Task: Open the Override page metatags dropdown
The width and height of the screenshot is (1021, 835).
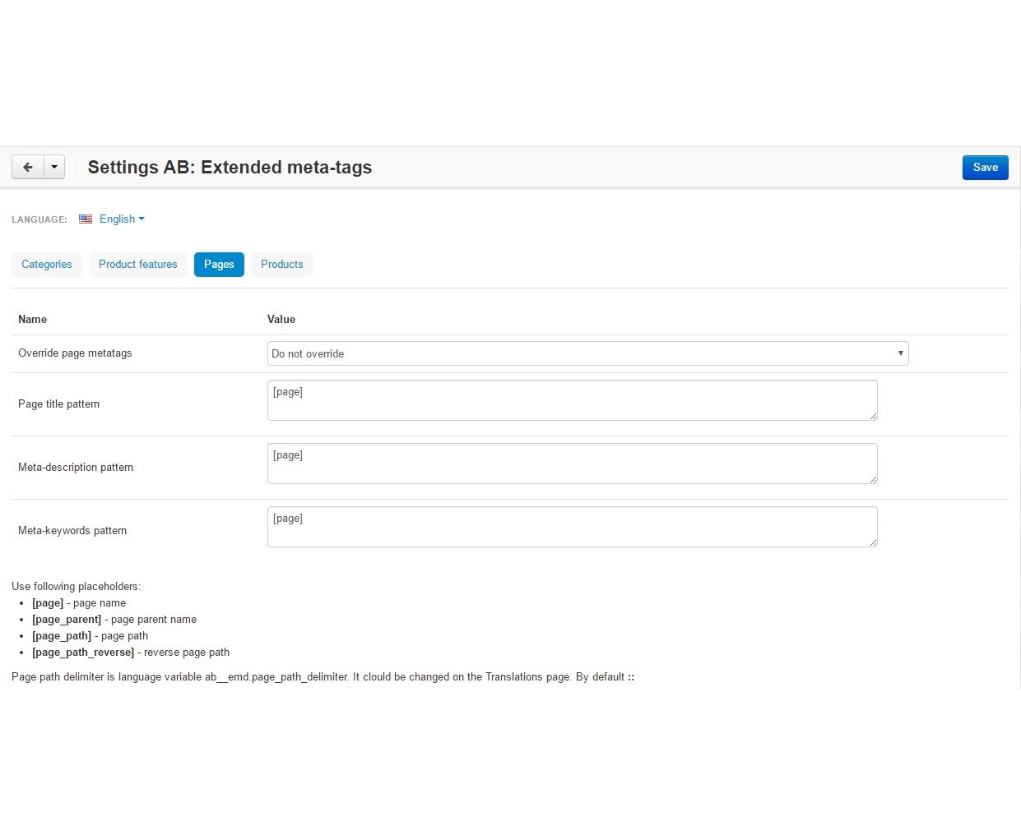Action: (587, 353)
